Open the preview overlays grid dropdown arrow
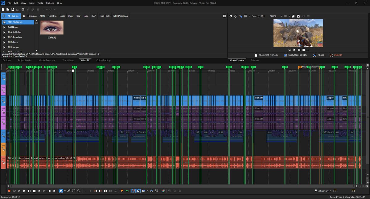370x199 pixels. pyautogui.click(x=289, y=16)
